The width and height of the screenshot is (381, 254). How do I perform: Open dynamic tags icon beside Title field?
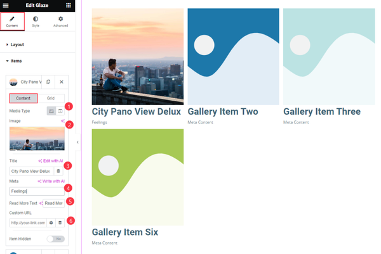58,171
